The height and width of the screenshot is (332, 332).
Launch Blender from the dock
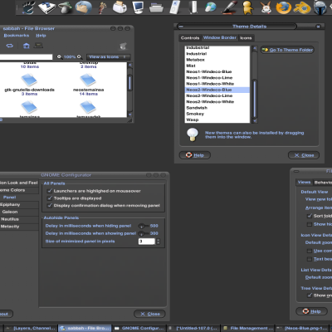coord(302,7)
